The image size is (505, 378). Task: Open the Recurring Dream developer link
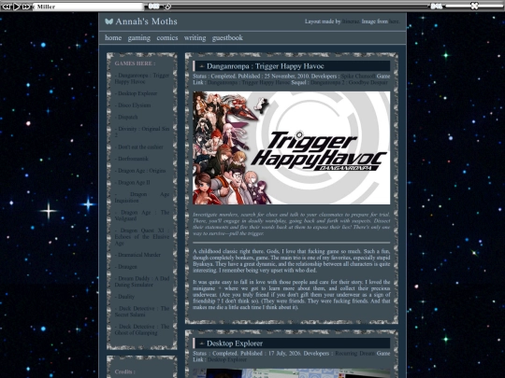[x=355, y=353]
